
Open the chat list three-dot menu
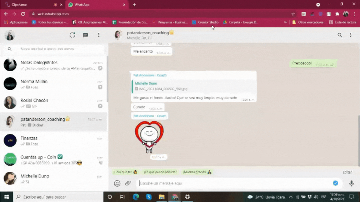point(99,35)
